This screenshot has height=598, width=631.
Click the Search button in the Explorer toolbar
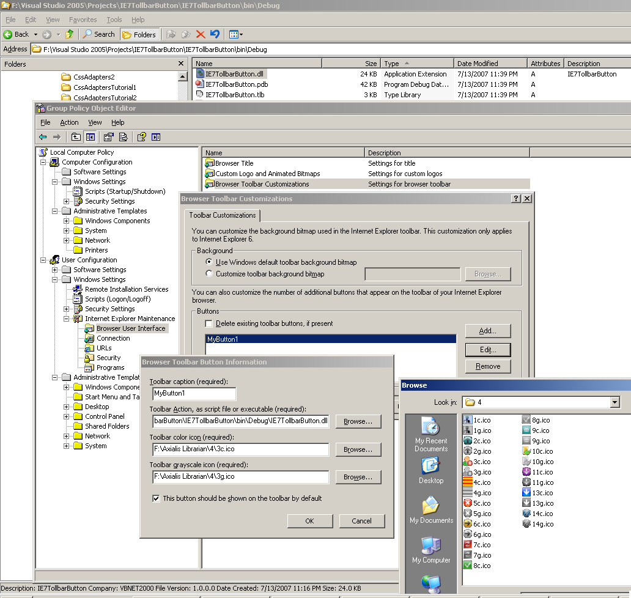point(99,34)
